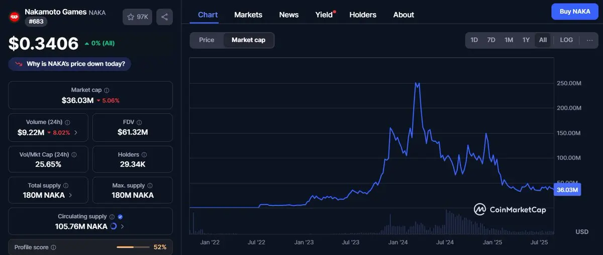Click the 8.02% volume change
Viewport: 603px width, 255px height.
59,133
